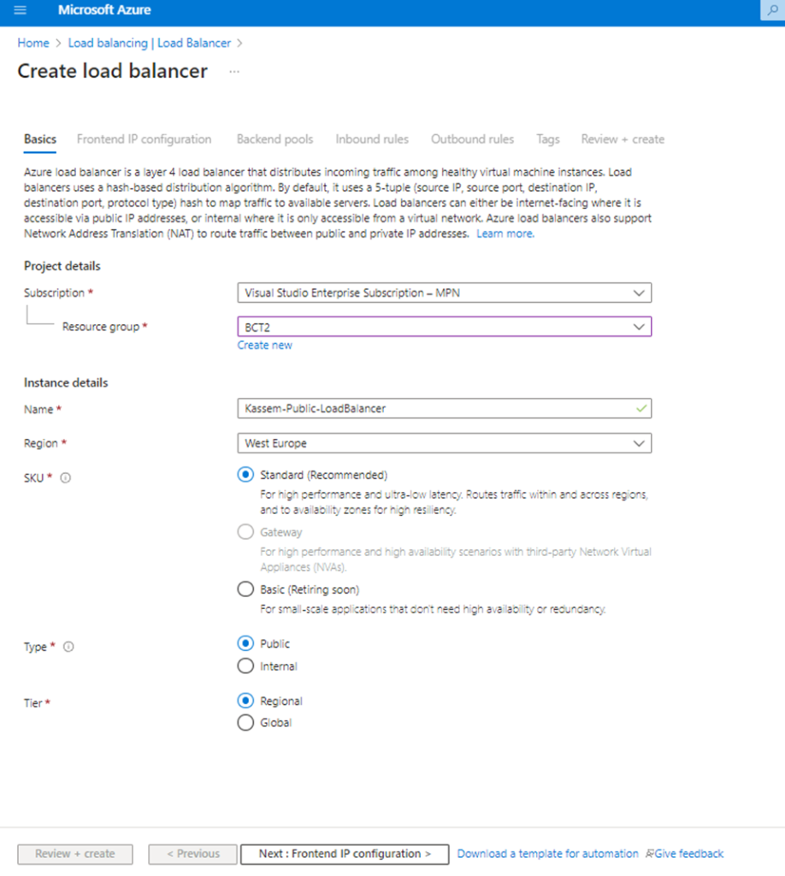Expand the Subscription dropdown
Image resolution: width=785 pixels, height=876 pixels.
click(x=445, y=293)
